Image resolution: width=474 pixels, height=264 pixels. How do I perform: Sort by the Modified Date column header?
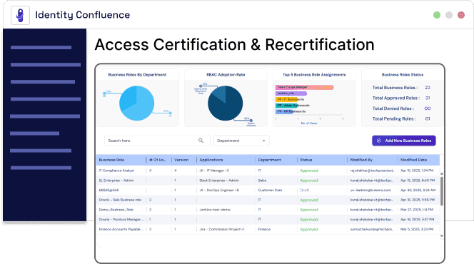413,160
